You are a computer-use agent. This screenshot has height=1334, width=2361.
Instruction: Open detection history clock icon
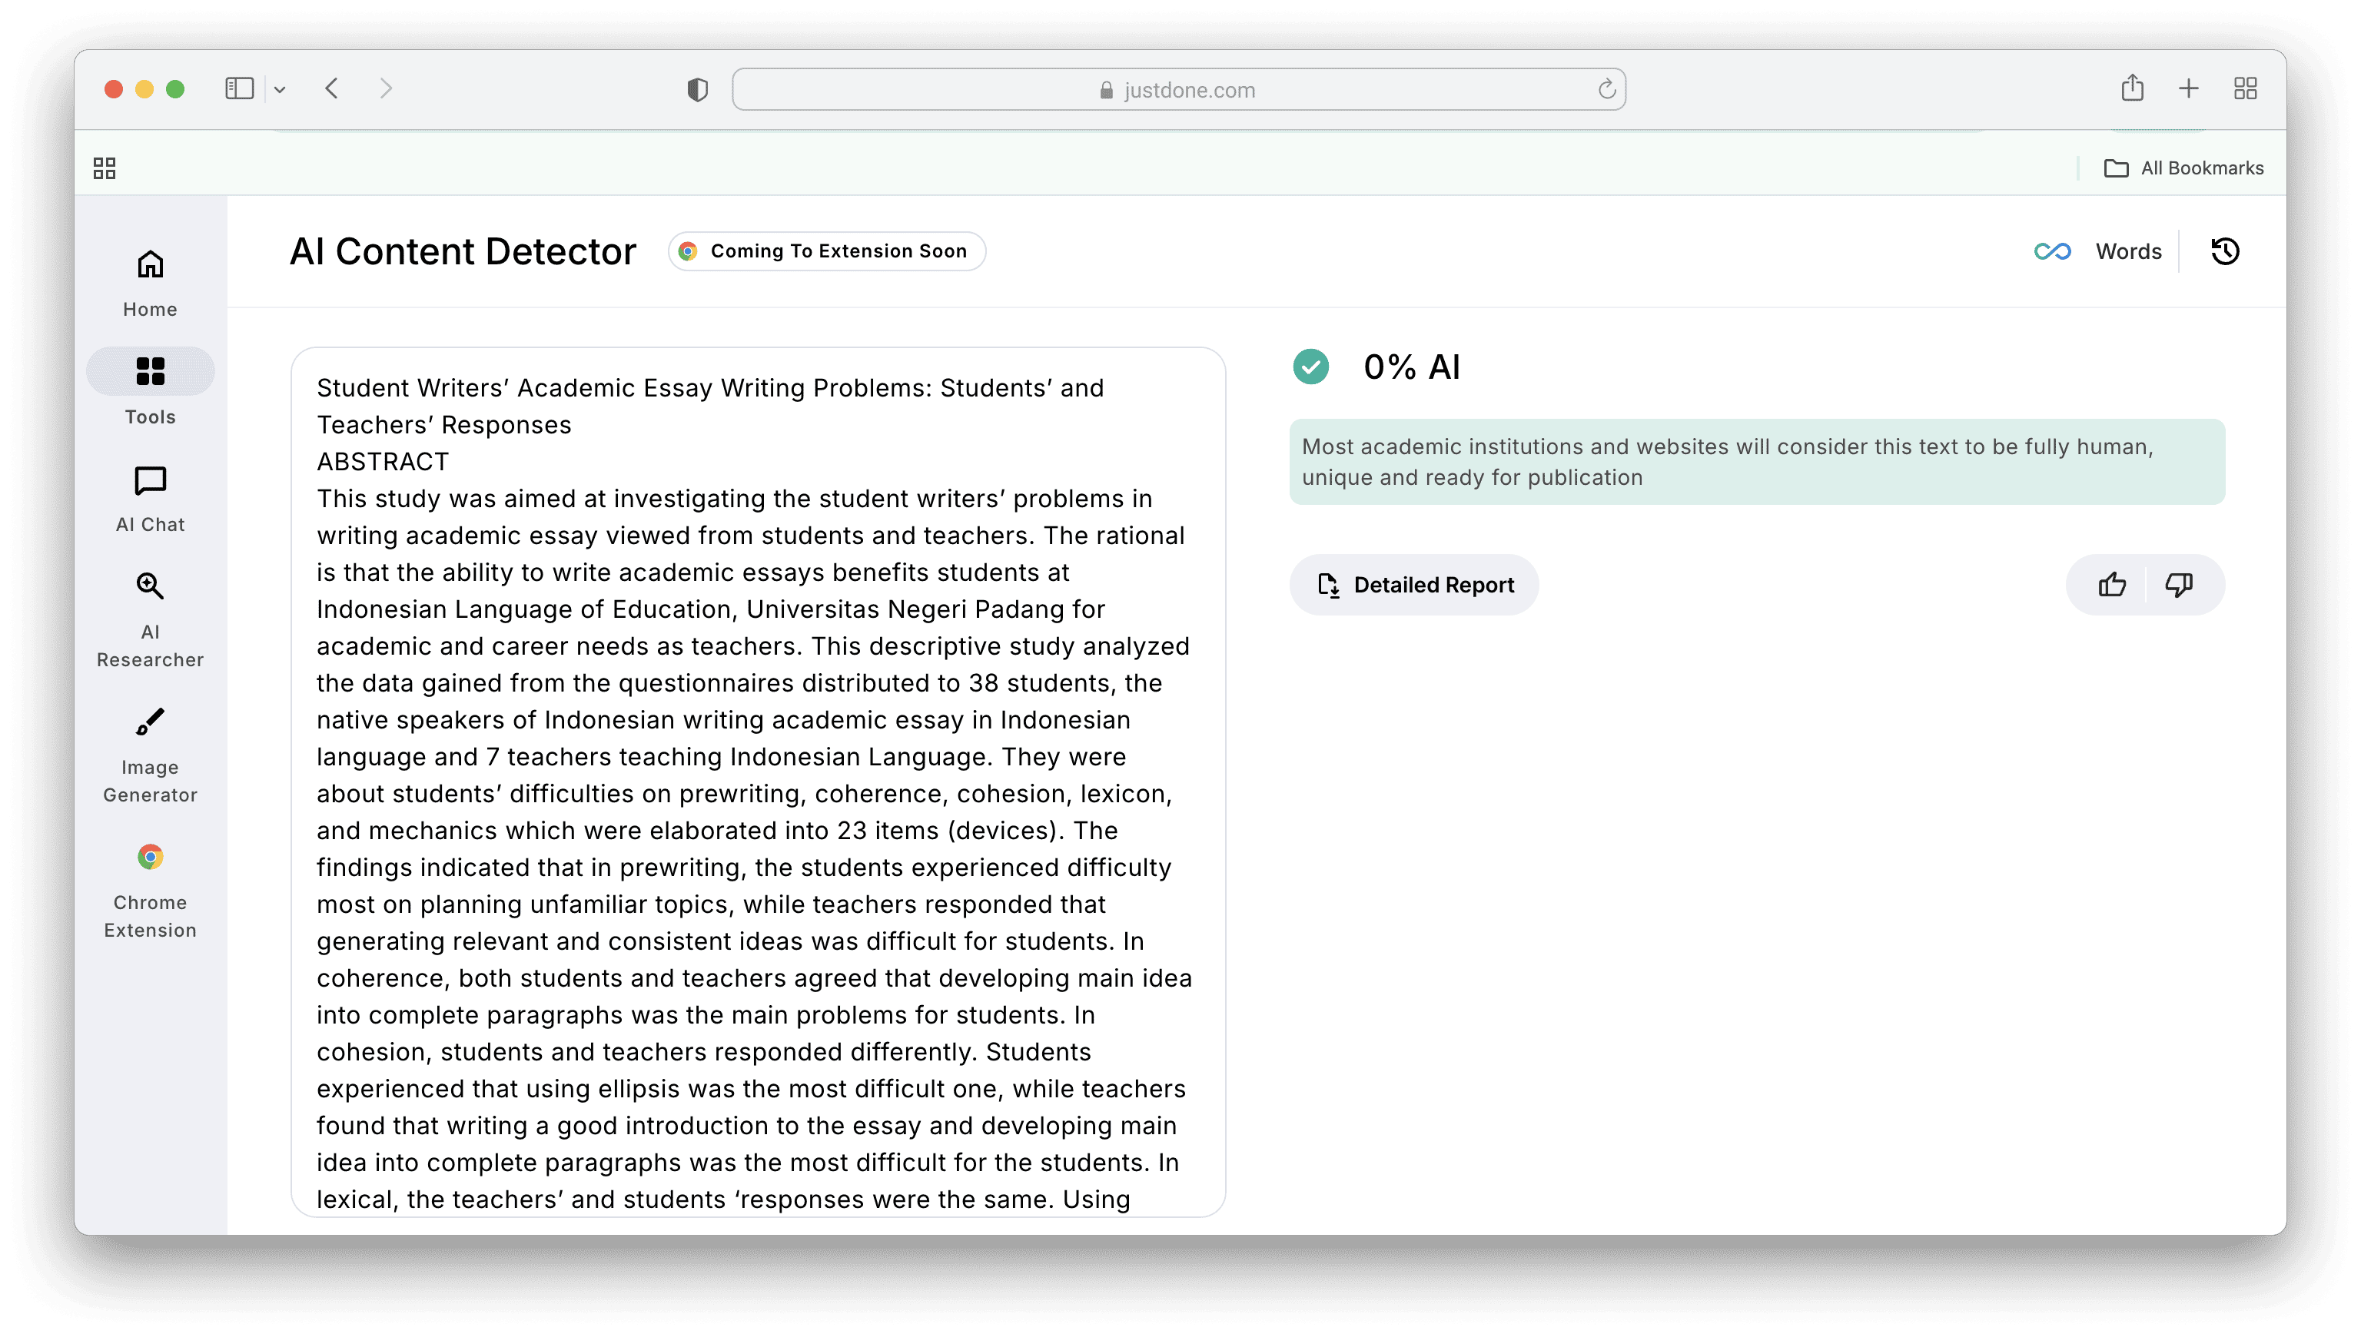[x=2224, y=251]
